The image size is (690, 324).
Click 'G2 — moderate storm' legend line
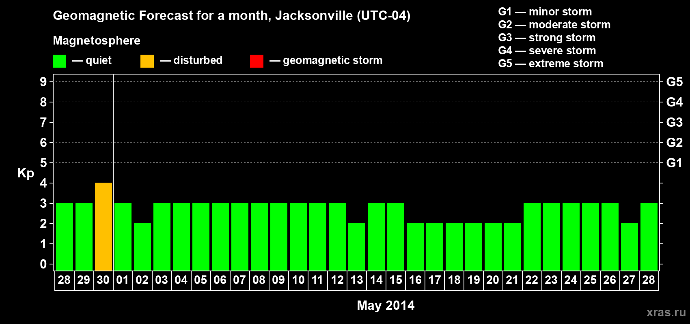click(x=554, y=25)
